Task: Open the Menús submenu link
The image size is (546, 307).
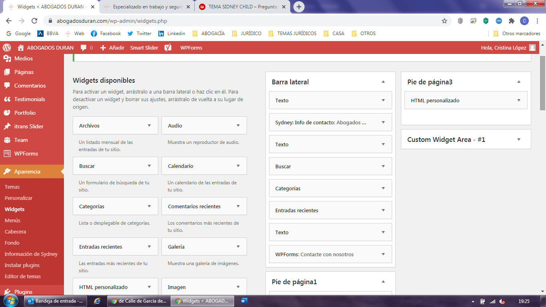Action: (12, 220)
